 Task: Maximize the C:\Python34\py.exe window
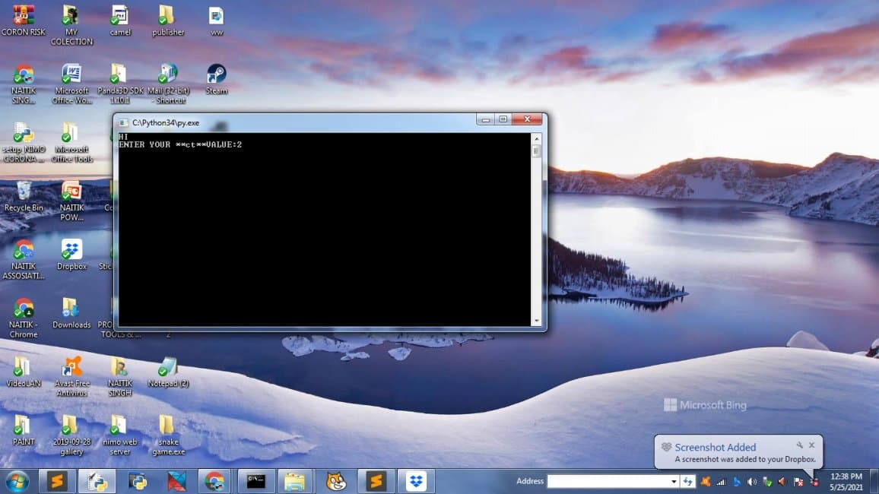[x=503, y=119]
